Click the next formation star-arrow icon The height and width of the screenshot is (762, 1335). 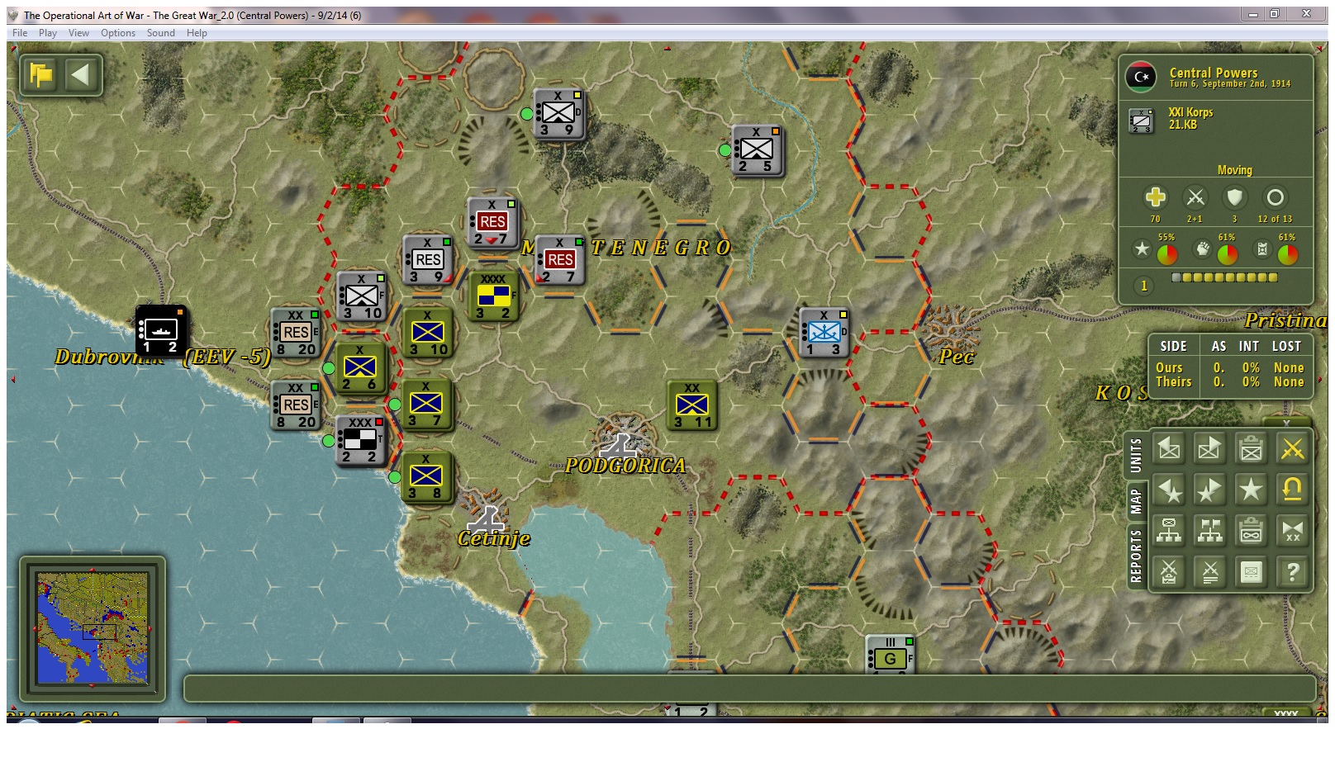pos(1209,490)
